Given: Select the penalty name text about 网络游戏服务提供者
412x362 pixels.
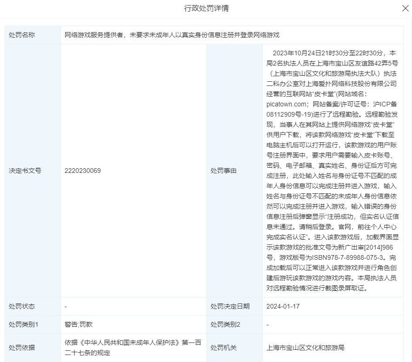Looking at the screenshot, I should pos(172,35).
